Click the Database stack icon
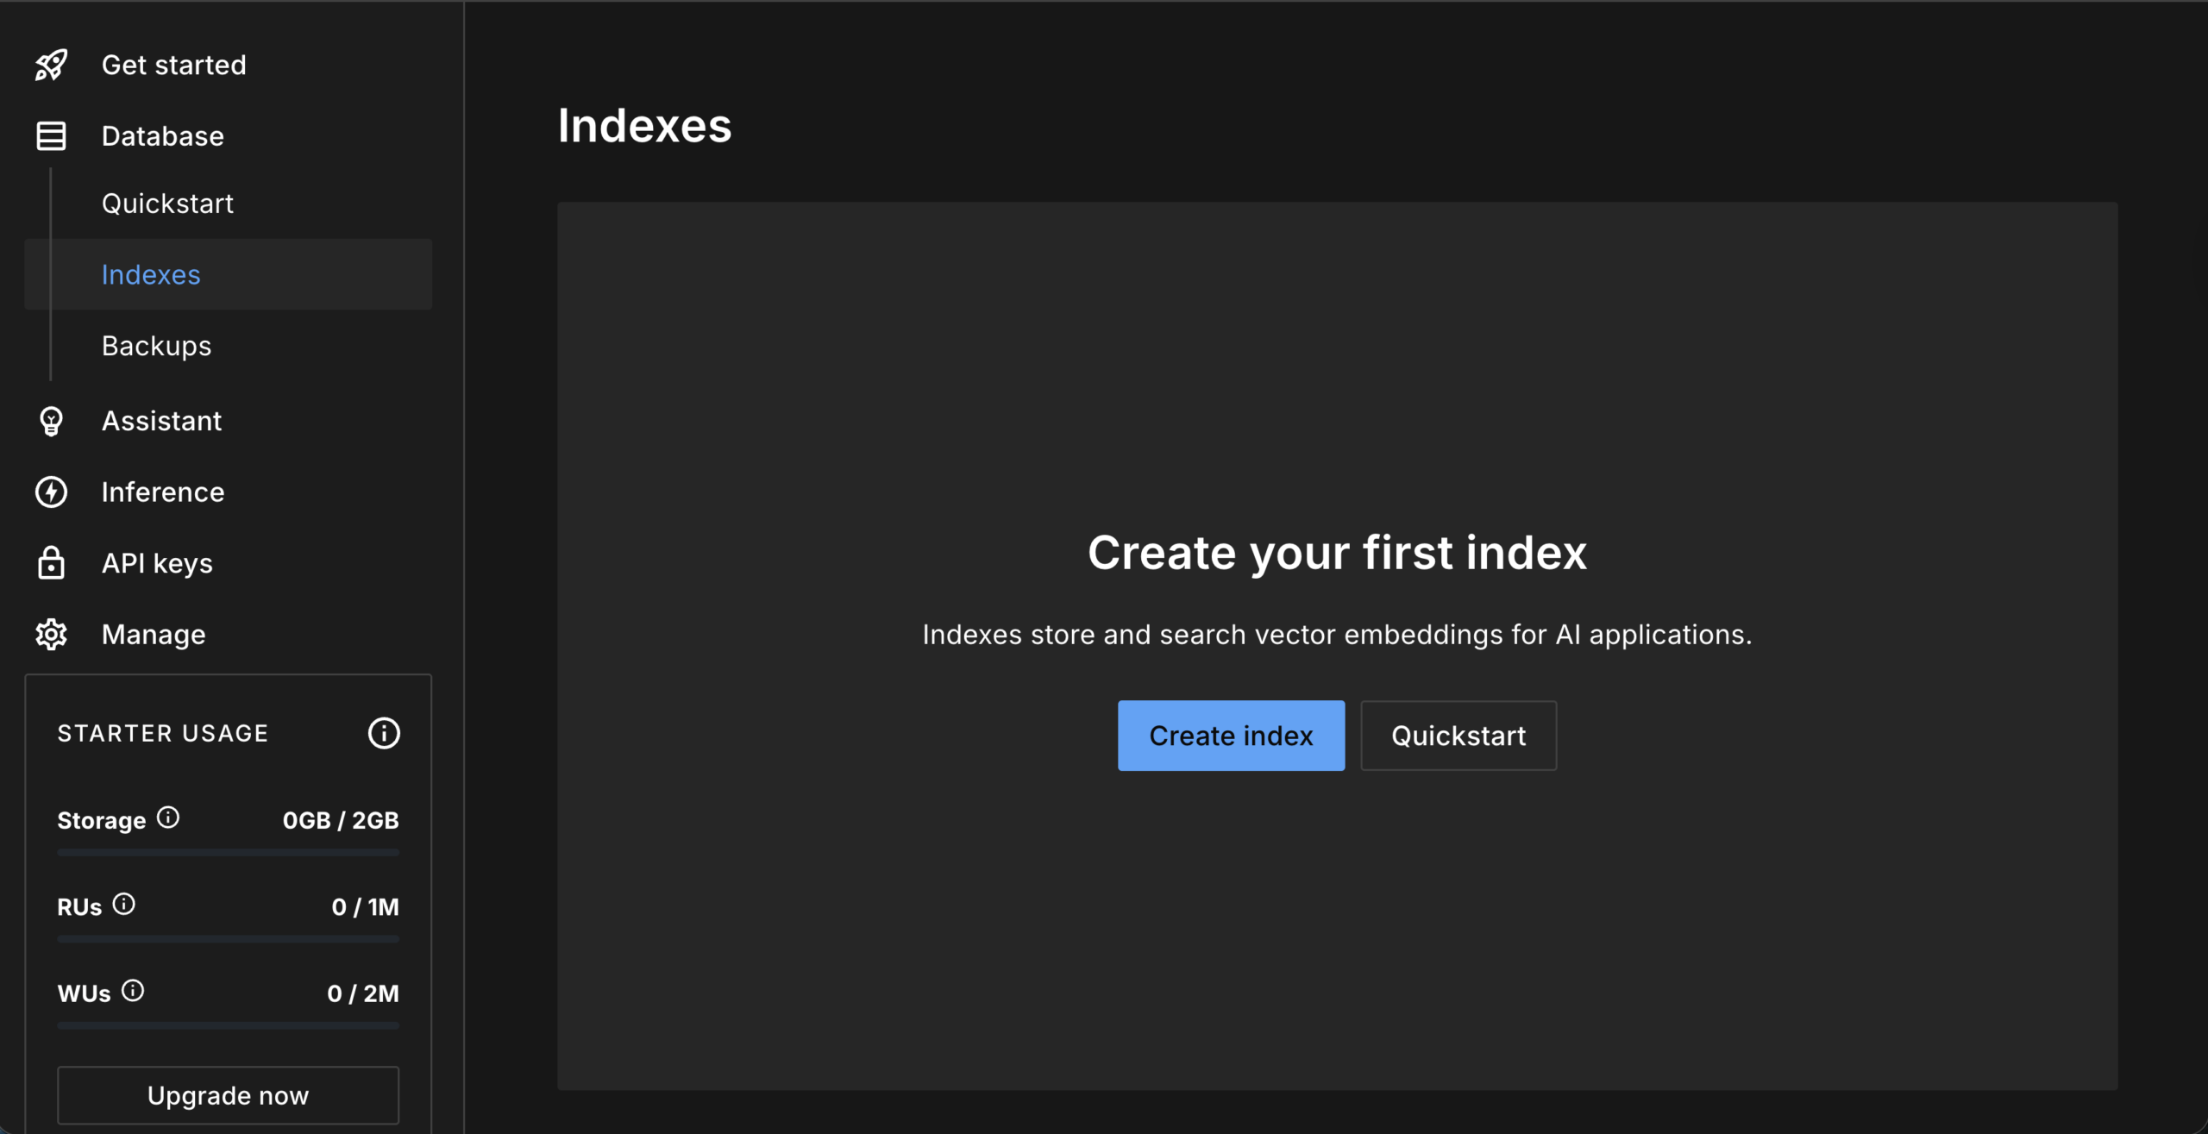This screenshot has width=2208, height=1134. (x=51, y=136)
